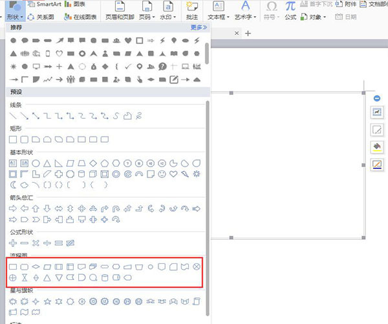Select the plus sign equation shape
Viewport: 388px width, 324px height.
pyautogui.click(x=13, y=243)
